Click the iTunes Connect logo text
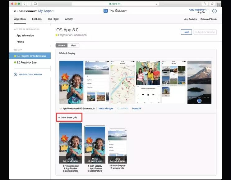The width and height of the screenshot is (231, 180). 25,11
